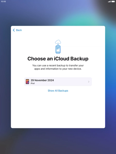Tap the blue Back chevron arrow
The height and width of the screenshot is (154, 116).
tap(14, 30)
